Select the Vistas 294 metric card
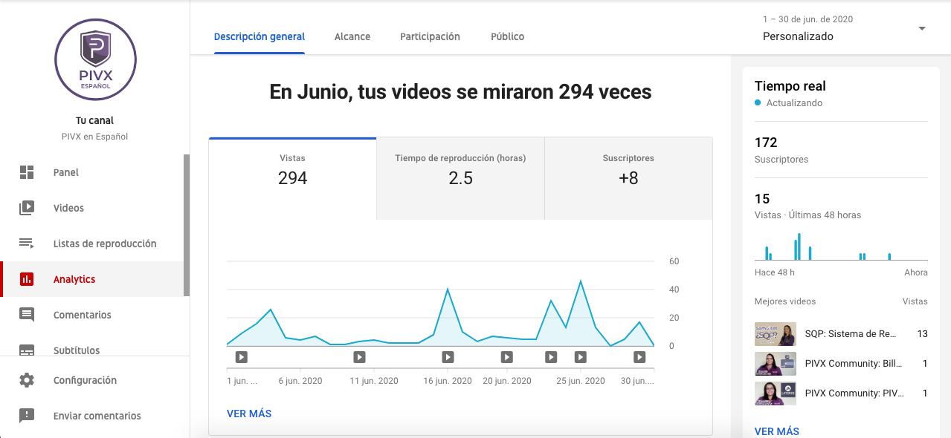 pyautogui.click(x=292, y=178)
